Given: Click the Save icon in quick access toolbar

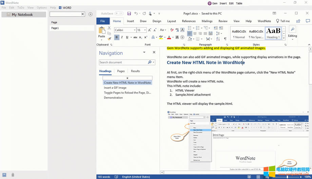Looking at the screenshot, I should 129,14.
